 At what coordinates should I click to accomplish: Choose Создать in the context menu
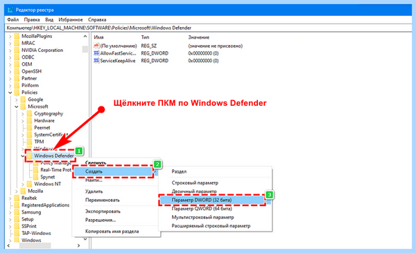(x=115, y=171)
